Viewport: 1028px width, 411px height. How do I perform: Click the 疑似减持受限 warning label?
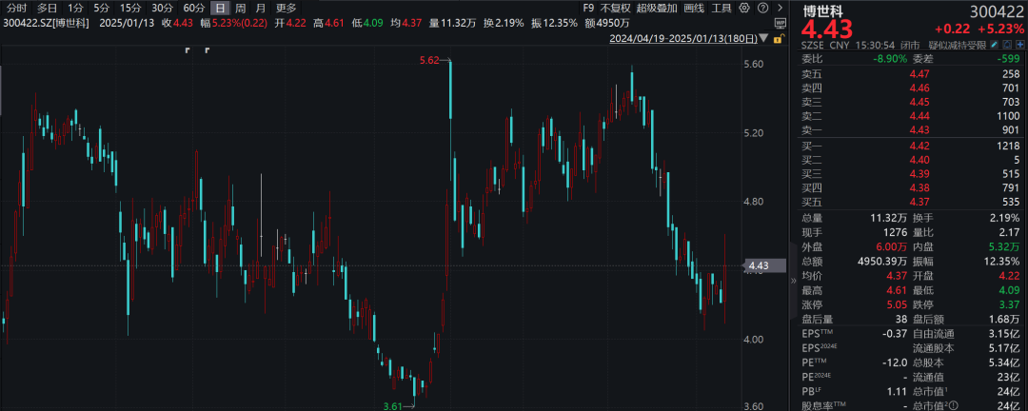pos(958,46)
